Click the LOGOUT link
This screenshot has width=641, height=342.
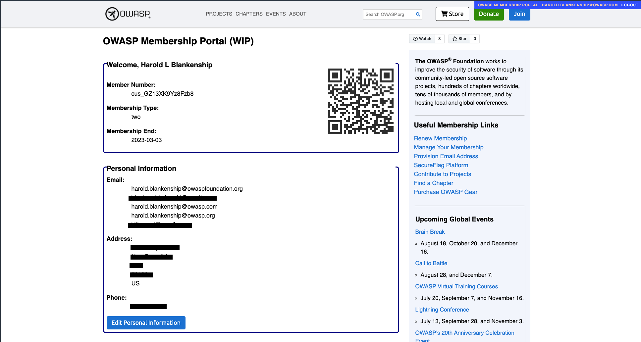pyautogui.click(x=630, y=5)
